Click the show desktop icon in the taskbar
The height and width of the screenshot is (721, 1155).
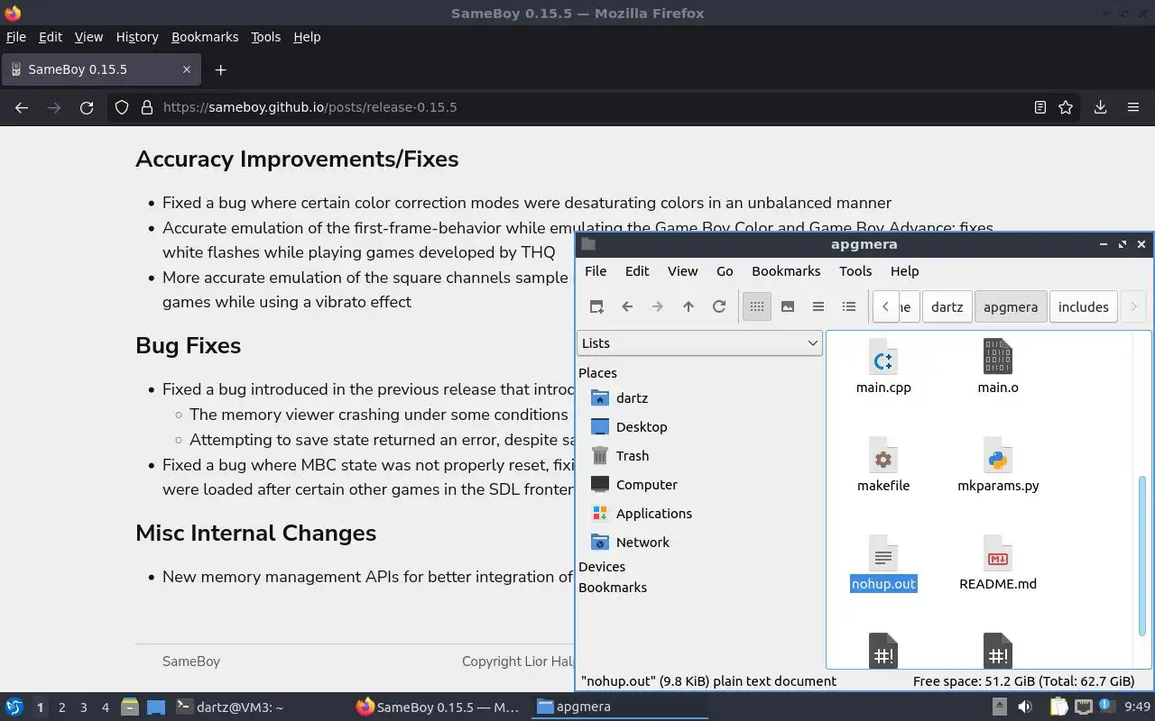(x=156, y=707)
